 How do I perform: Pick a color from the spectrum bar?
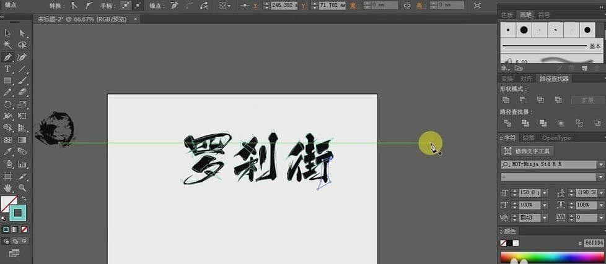(x=551, y=258)
